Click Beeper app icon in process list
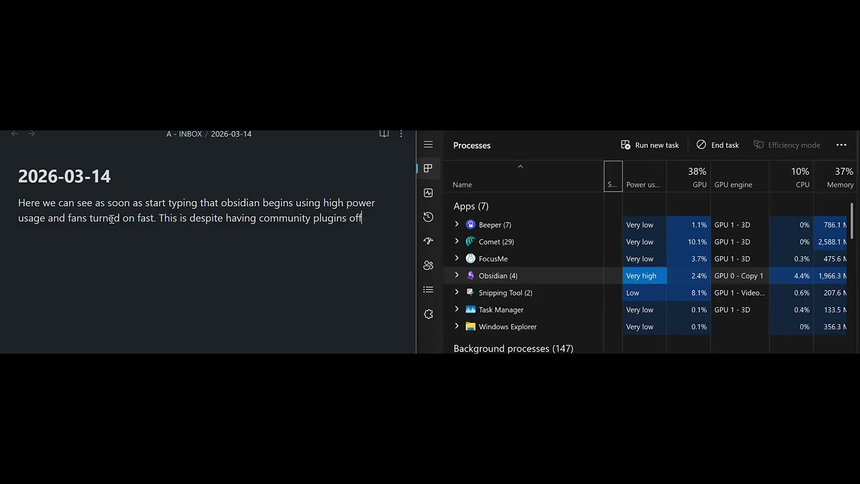The image size is (860, 484). point(470,225)
